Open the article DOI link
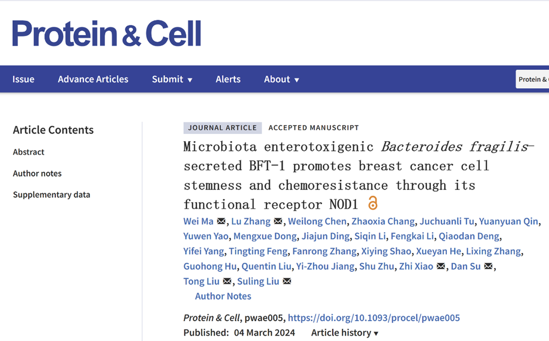Viewport: 549px width, 341px height. 374,318
